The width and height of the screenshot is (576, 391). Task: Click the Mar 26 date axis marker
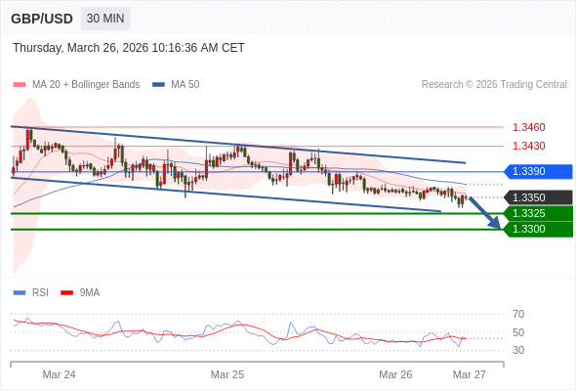395,374
